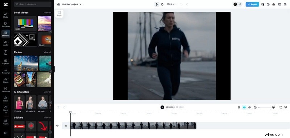
Task: Click the CapCut logo icon
Action: coord(5,4)
